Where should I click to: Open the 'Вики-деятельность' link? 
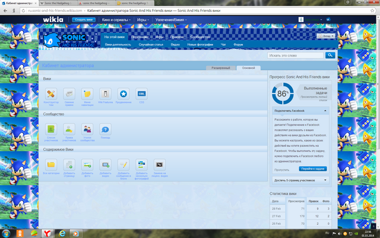(118, 45)
